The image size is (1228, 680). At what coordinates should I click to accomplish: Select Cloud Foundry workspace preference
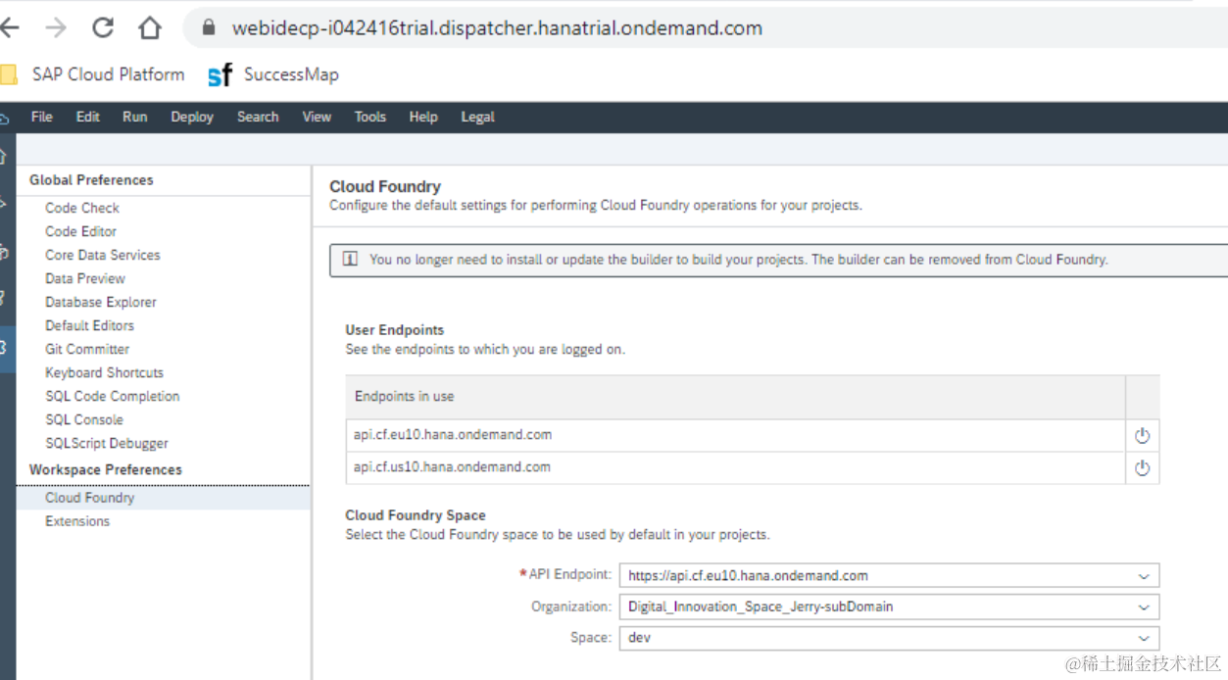pyautogui.click(x=163, y=498)
